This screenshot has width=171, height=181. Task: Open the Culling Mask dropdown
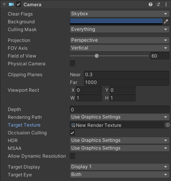tap(120, 29)
